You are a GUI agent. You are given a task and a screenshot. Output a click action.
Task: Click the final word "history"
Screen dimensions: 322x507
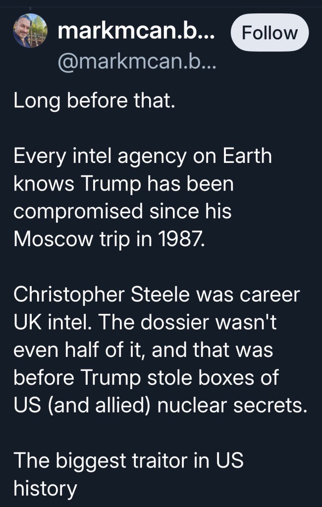coord(45,488)
